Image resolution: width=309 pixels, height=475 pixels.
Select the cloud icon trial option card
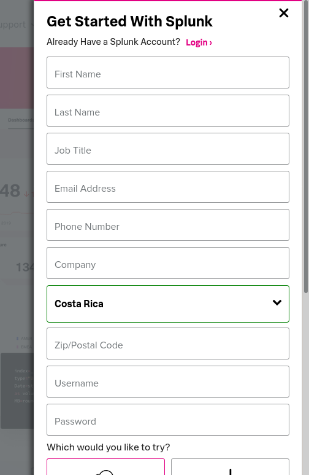106,467
